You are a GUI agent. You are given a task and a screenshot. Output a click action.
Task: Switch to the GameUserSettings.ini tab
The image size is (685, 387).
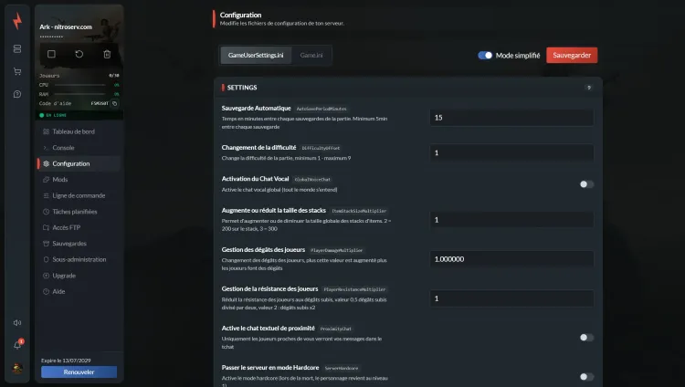pos(256,55)
